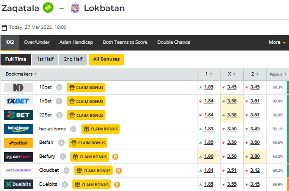This screenshot has height=191, width=289.
Task: Sort the table by the Bookmakers column
Action: click(21, 74)
